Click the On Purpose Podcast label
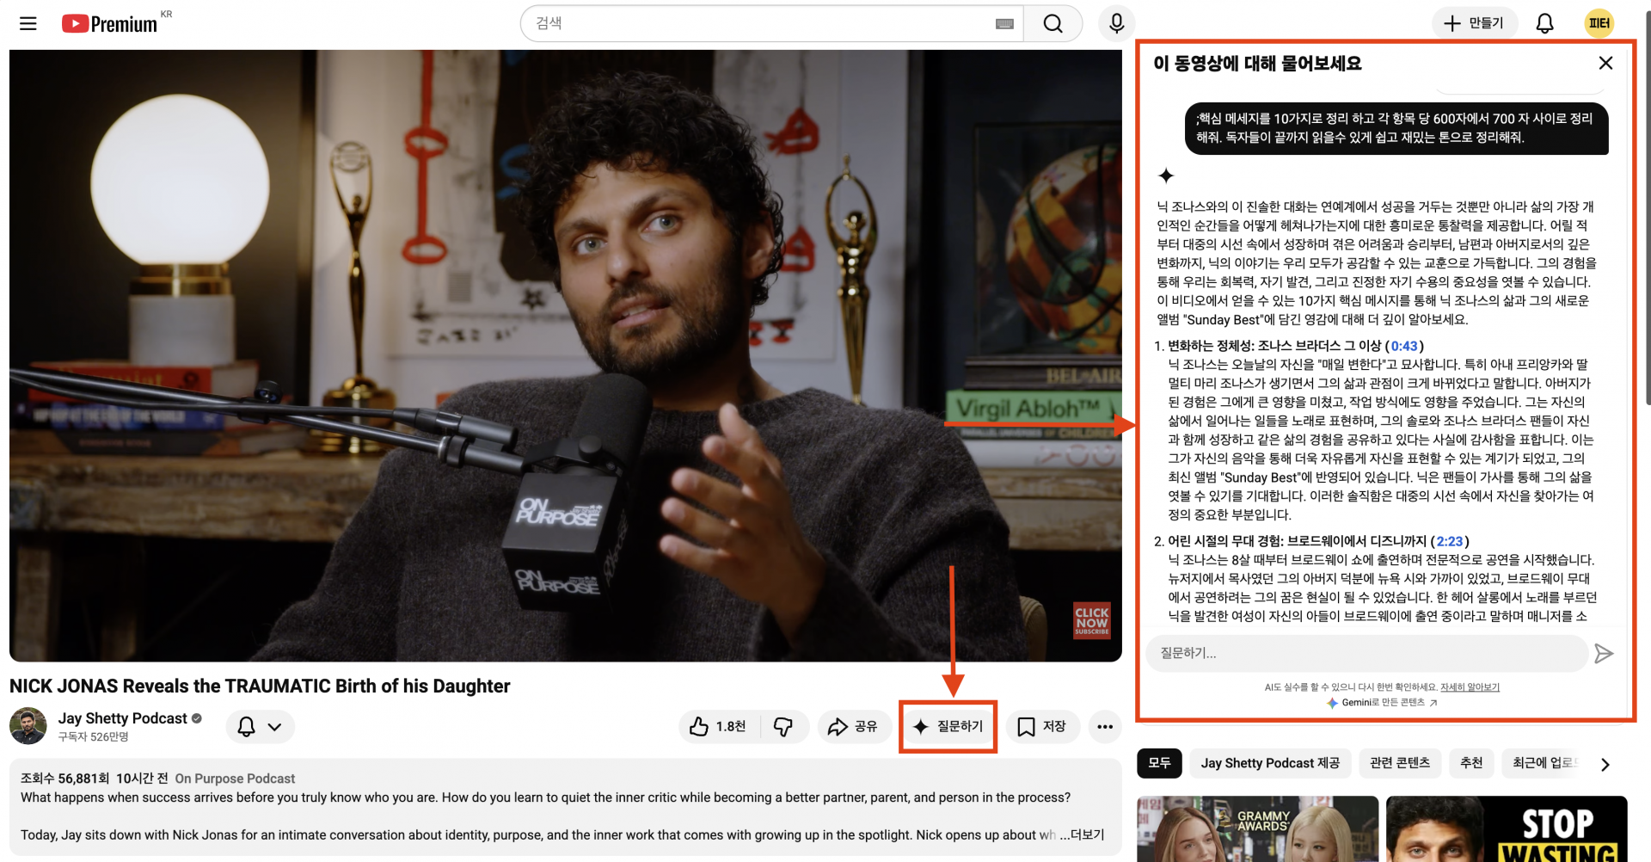Screen dimensions: 1651x862 [x=235, y=779]
